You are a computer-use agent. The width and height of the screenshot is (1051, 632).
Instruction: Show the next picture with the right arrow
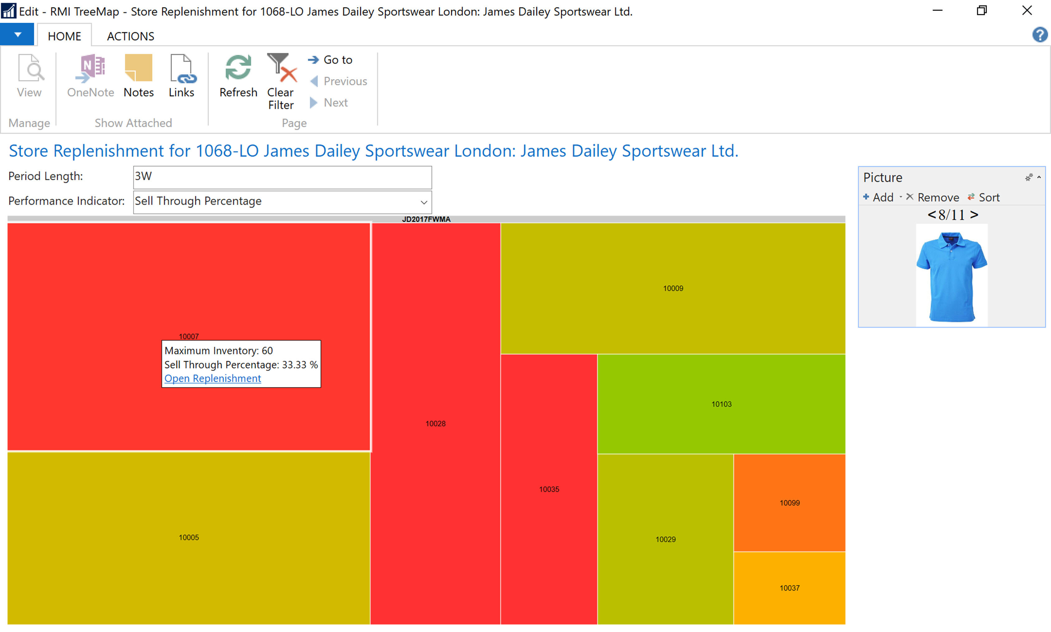point(974,215)
